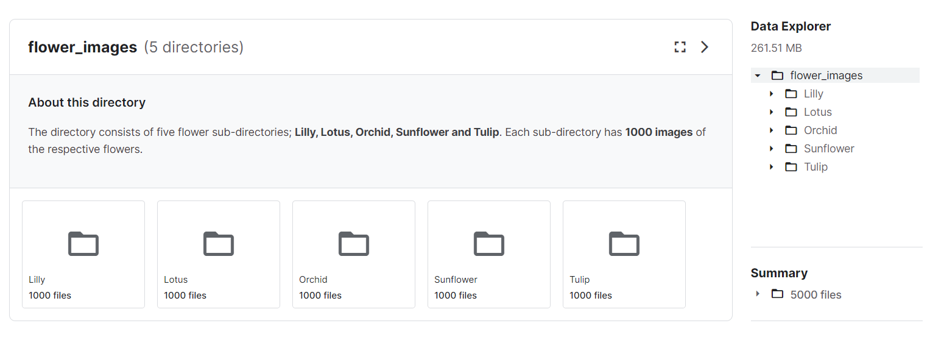Select Orchid label in the explorer tree
Viewport: 930px width, 351px height.
(x=820, y=130)
